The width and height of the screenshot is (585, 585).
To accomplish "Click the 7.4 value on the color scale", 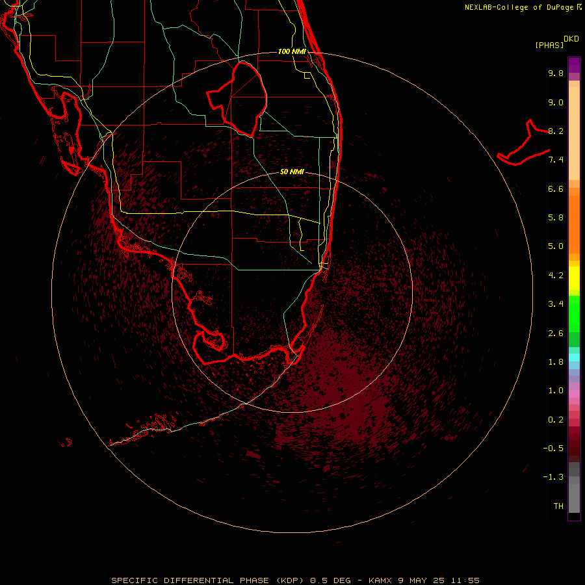I will [556, 160].
